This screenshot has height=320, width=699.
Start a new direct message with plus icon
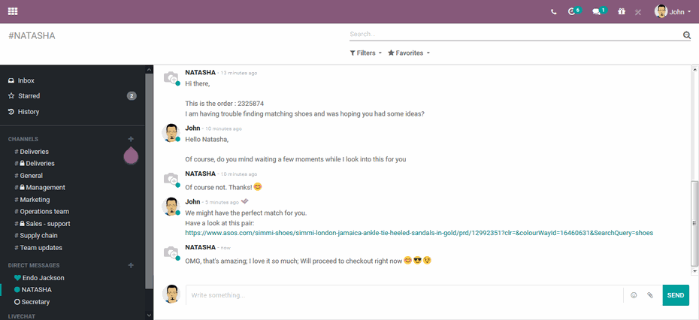pos(131,265)
